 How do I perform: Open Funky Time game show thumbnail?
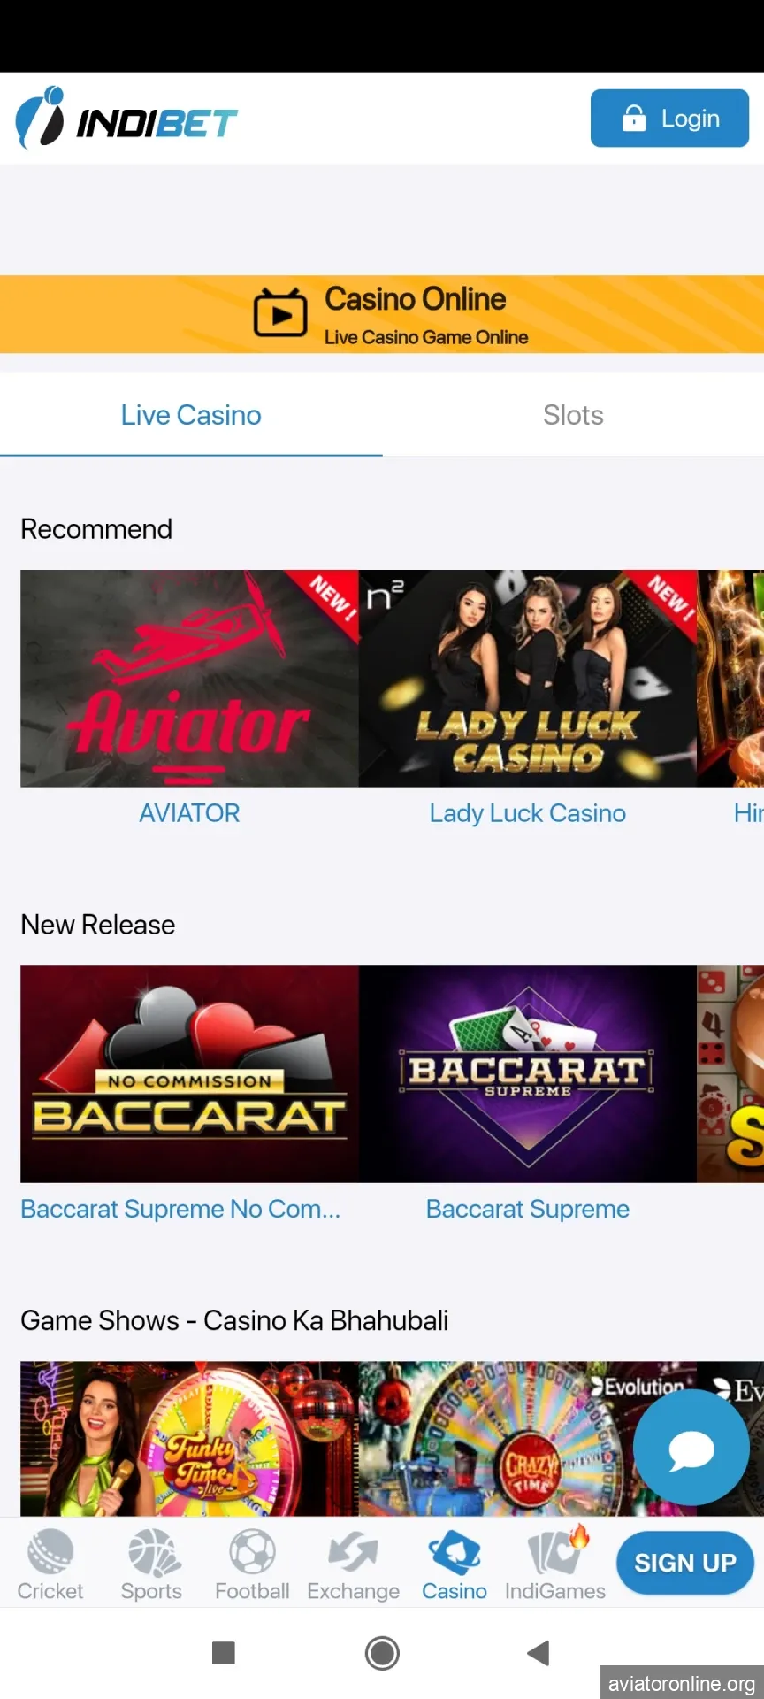[189, 1439]
